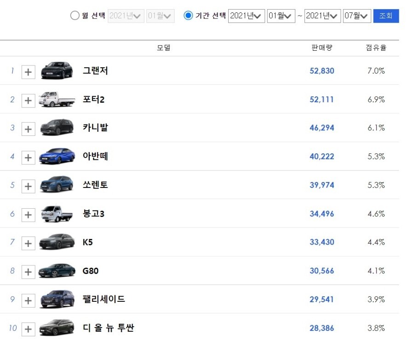
Task: Open the 쏘렌토 model name link
Action: tap(95, 185)
